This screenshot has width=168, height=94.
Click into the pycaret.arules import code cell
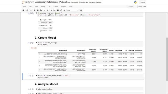(90, 14)
